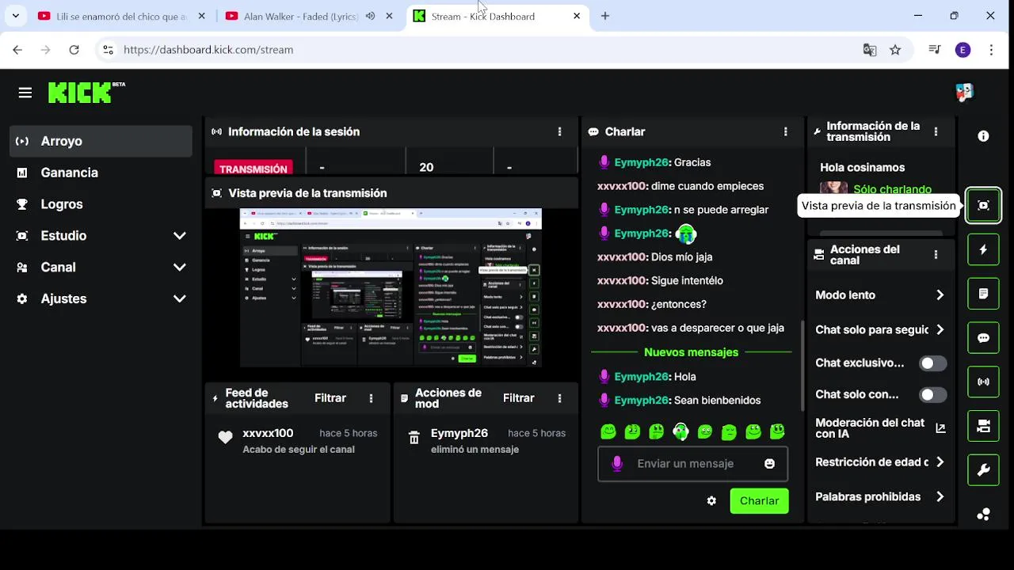
Task: Go back using the browser back arrow
Action: tap(17, 50)
